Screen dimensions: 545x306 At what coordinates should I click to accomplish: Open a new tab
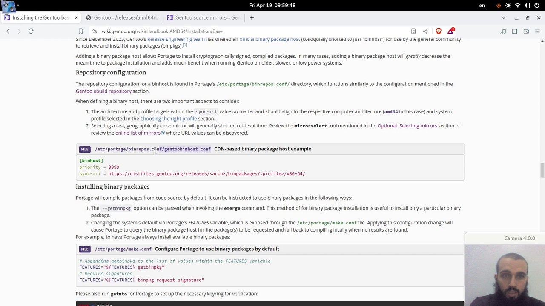pyautogui.click(x=252, y=17)
